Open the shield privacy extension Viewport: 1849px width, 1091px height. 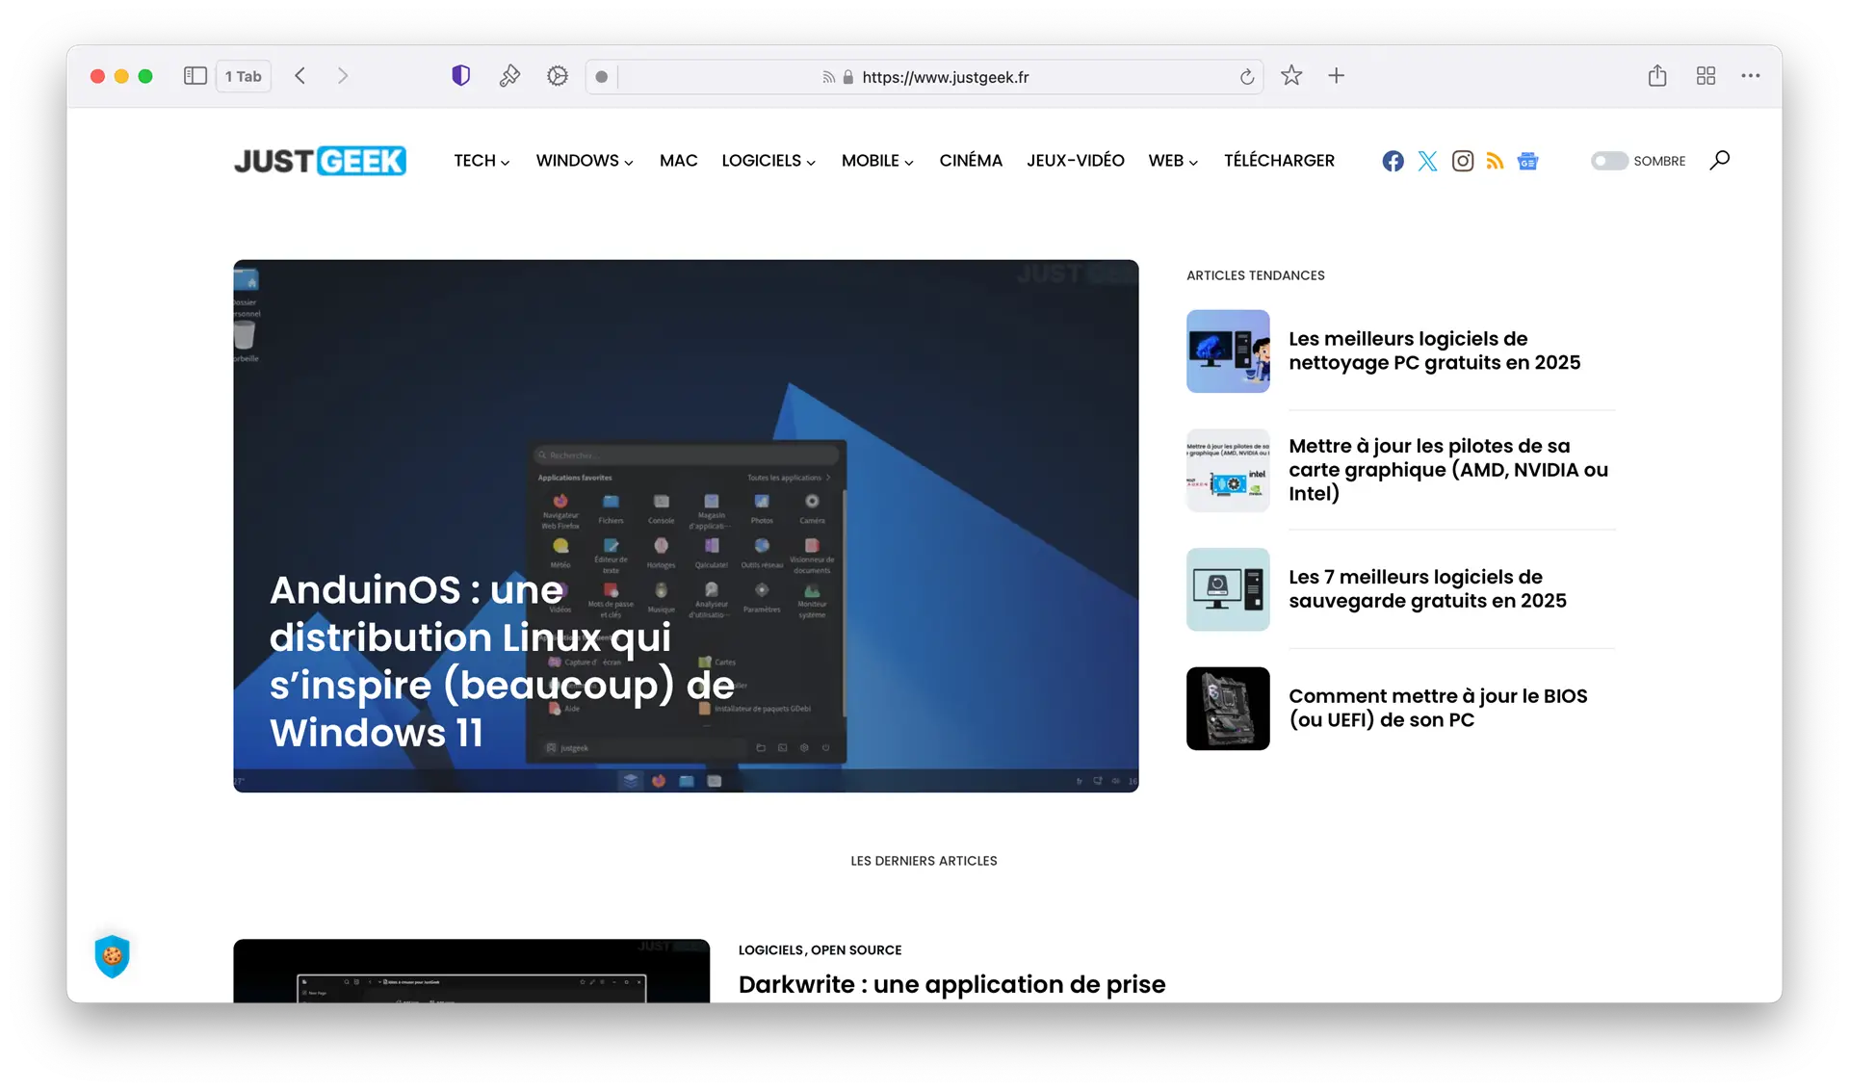[461, 76]
